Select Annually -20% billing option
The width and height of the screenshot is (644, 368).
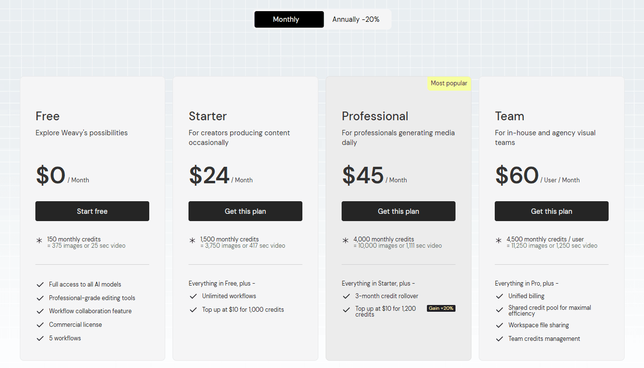356,19
